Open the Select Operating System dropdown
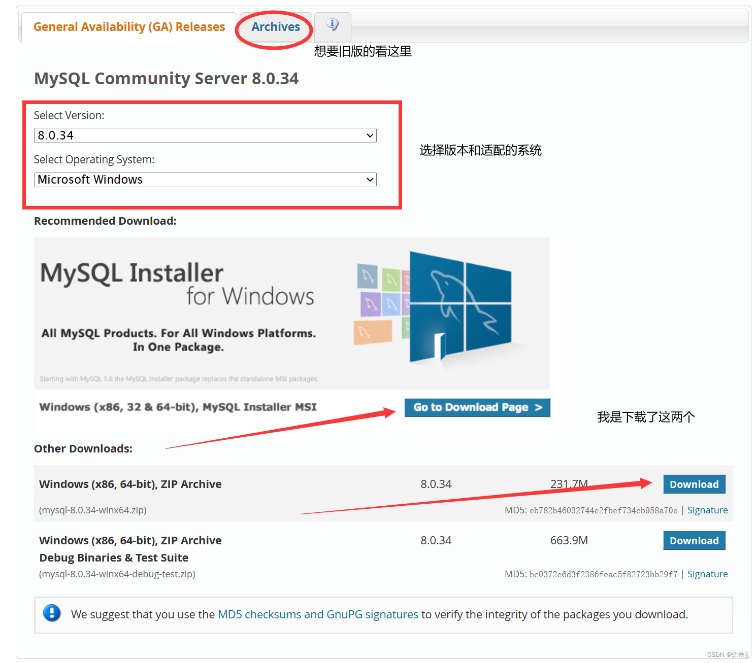This screenshot has height=663, width=756. coord(205,180)
